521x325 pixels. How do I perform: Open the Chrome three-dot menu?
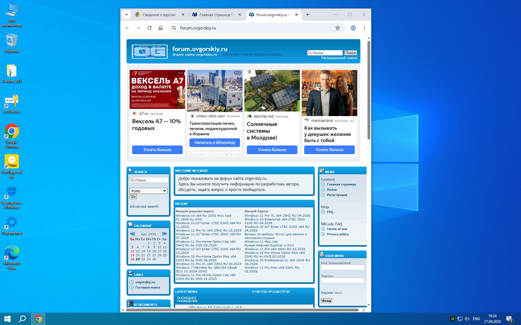(x=364, y=28)
